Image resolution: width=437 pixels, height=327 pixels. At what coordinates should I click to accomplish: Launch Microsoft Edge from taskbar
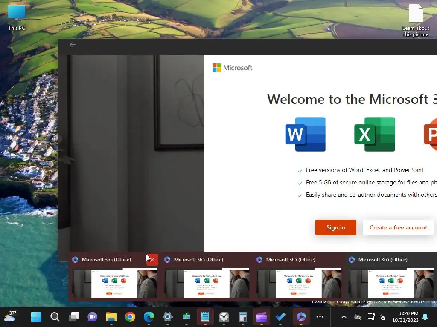tap(149, 317)
